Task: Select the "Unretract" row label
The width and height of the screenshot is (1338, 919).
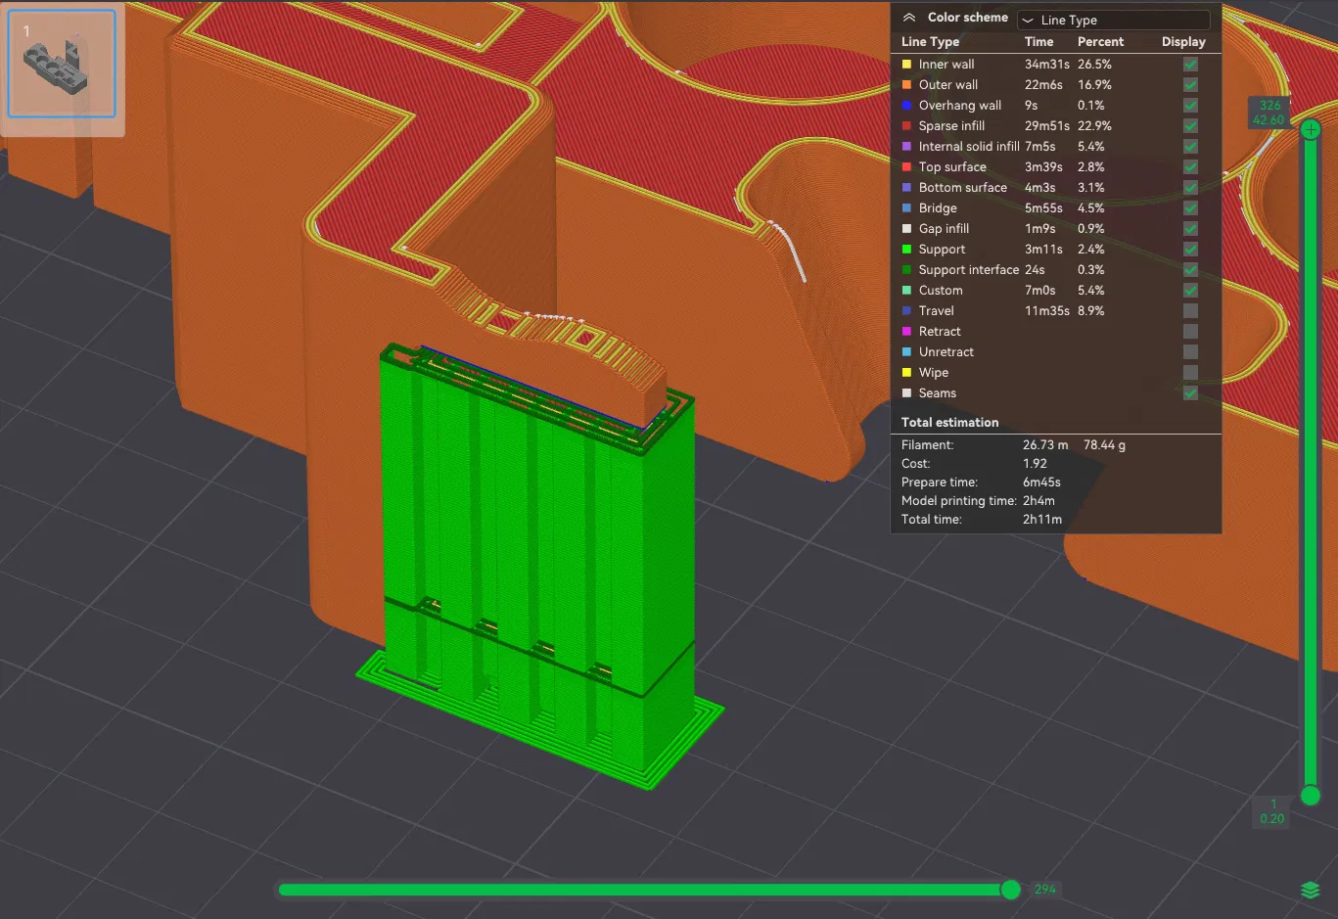Action: 946,352
